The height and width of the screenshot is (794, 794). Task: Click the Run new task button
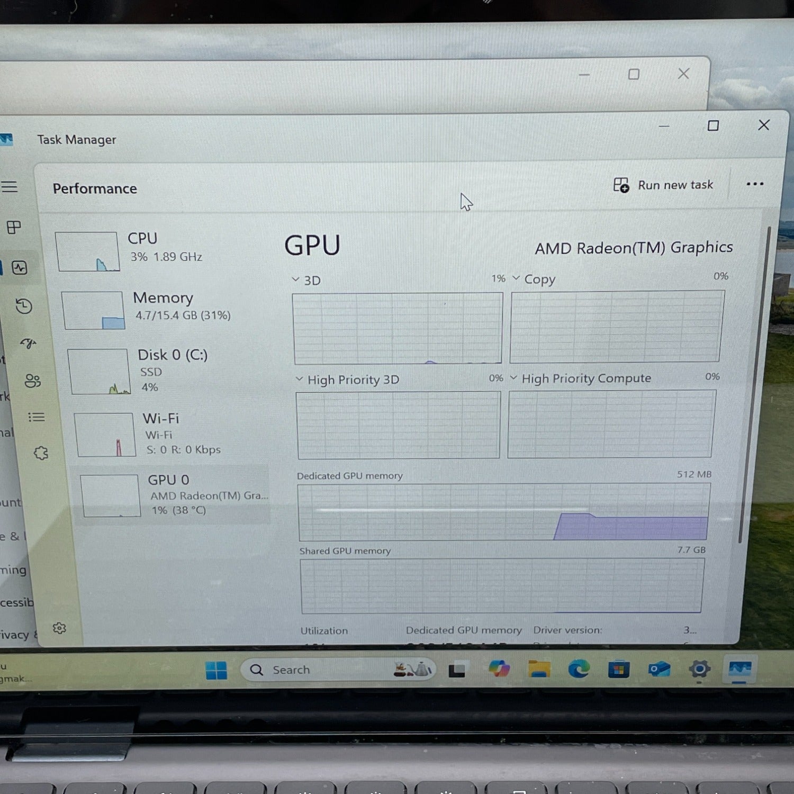pos(663,185)
